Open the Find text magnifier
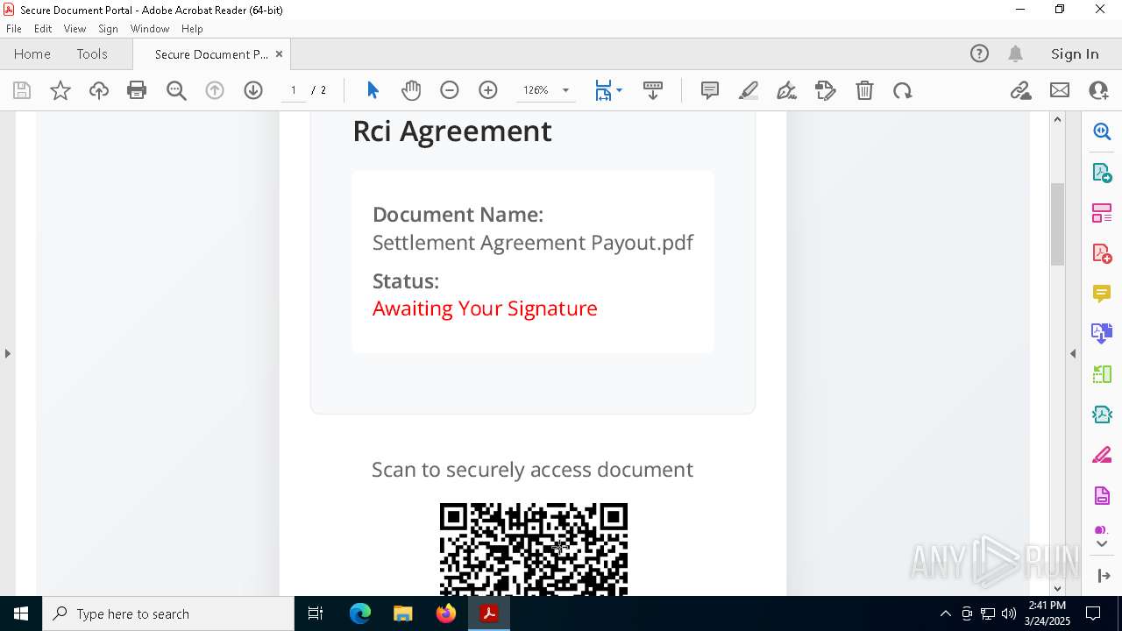This screenshot has width=1122, height=631. 176,90
